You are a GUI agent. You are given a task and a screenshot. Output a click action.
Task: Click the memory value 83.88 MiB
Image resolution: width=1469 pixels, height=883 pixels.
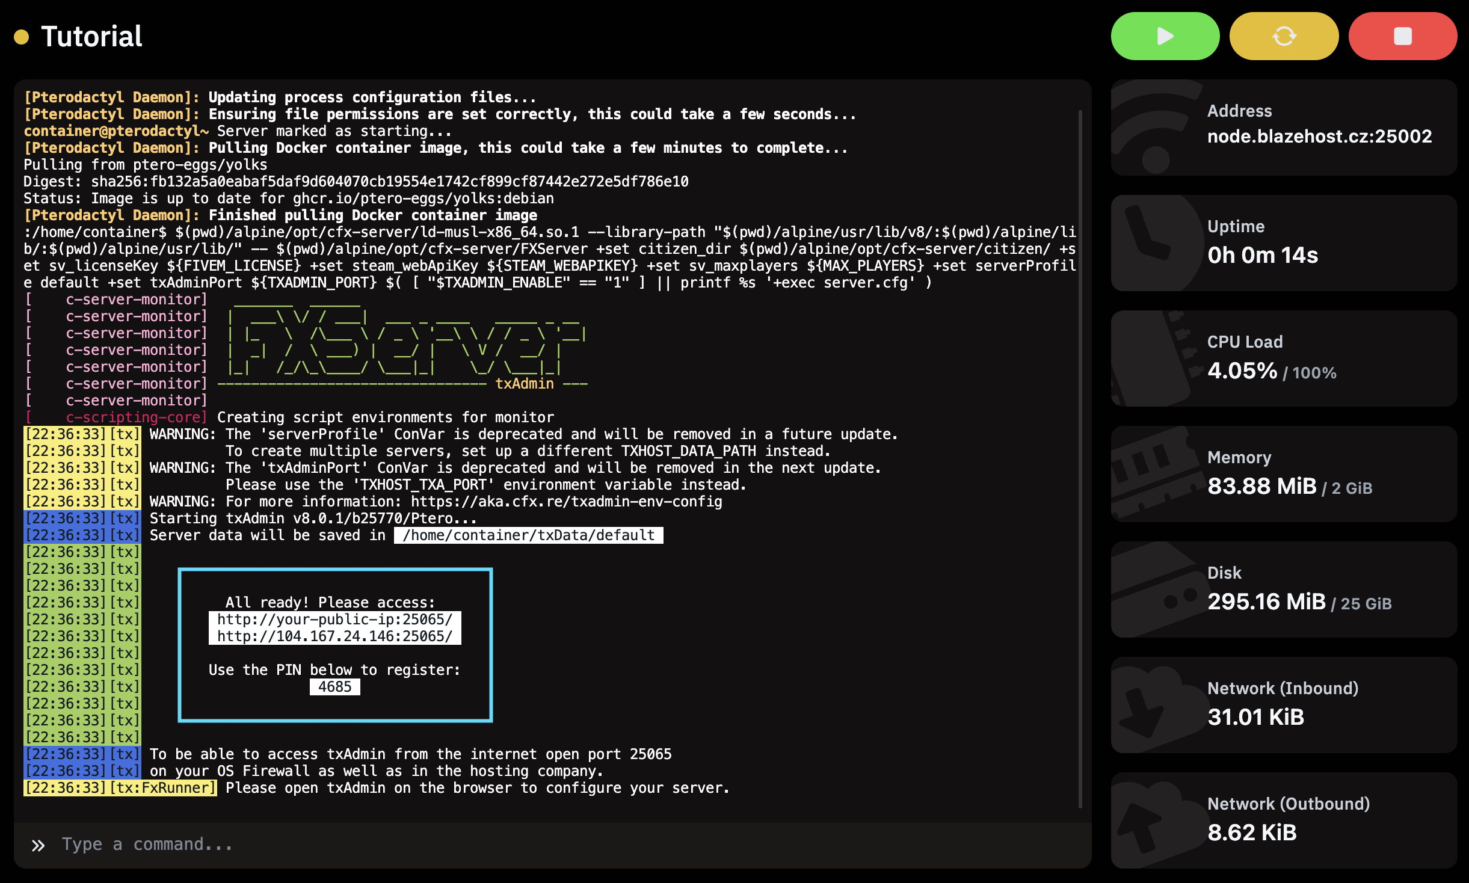pyautogui.click(x=1262, y=486)
